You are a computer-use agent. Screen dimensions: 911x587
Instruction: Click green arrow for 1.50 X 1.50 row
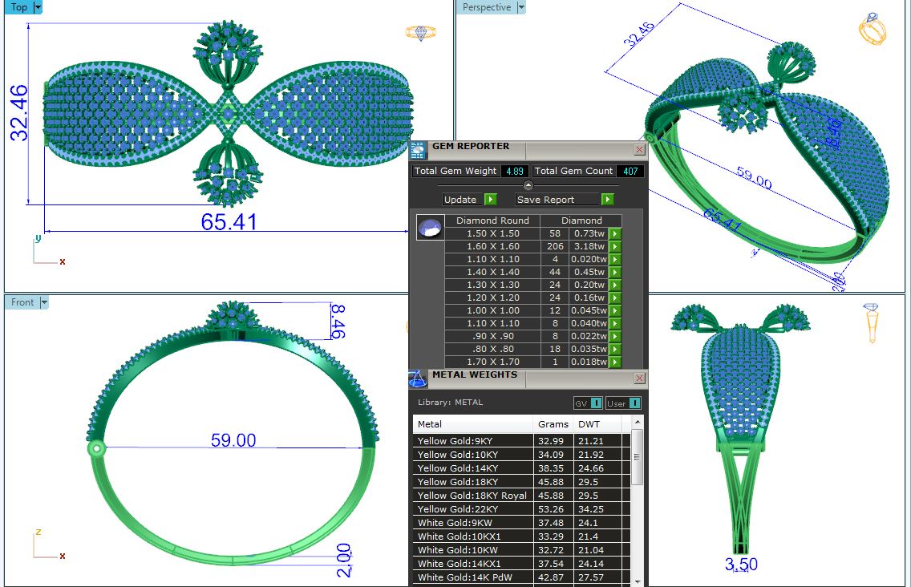615,234
